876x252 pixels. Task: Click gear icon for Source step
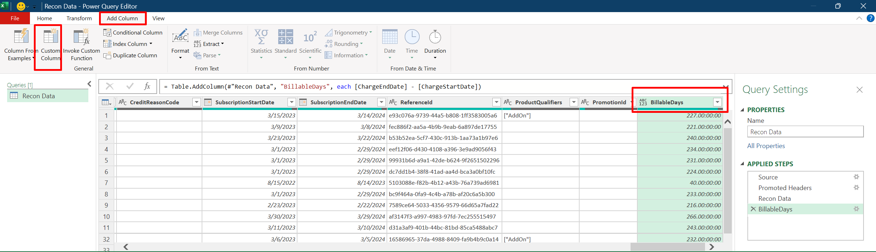point(856,177)
